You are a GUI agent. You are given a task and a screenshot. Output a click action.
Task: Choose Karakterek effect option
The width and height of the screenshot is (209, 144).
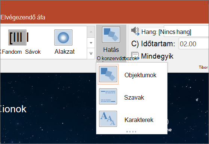point(132,119)
